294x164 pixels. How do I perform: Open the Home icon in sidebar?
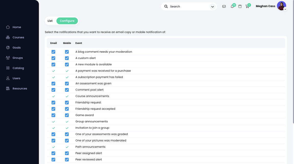(x=7, y=27)
